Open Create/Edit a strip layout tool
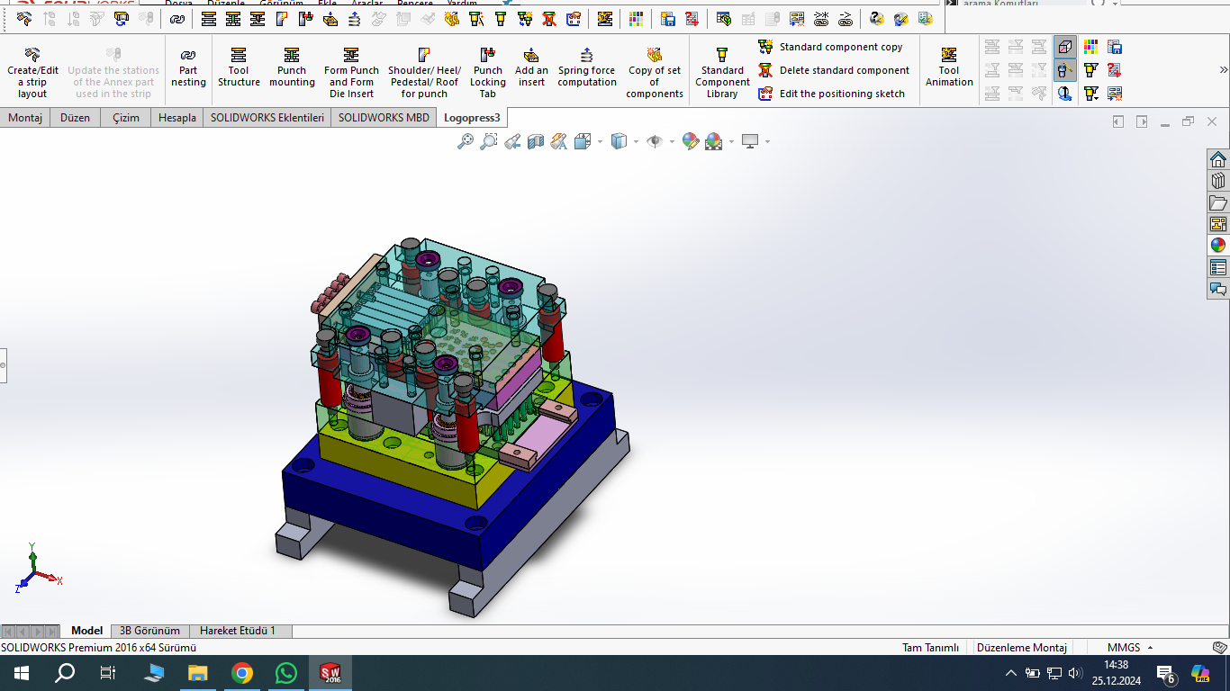This screenshot has width=1230, height=691. [x=32, y=72]
